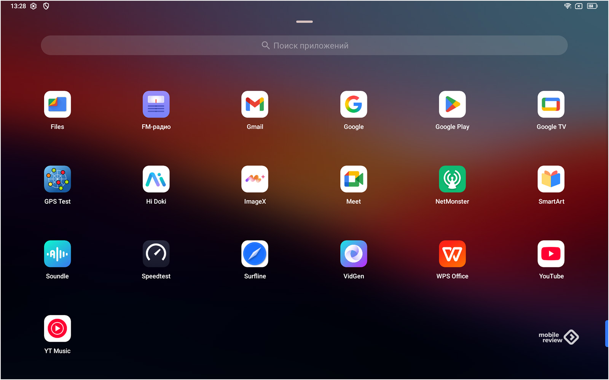Tap the app search field
Image resolution: width=609 pixels, height=380 pixels.
pyautogui.click(x=304, y=46)
